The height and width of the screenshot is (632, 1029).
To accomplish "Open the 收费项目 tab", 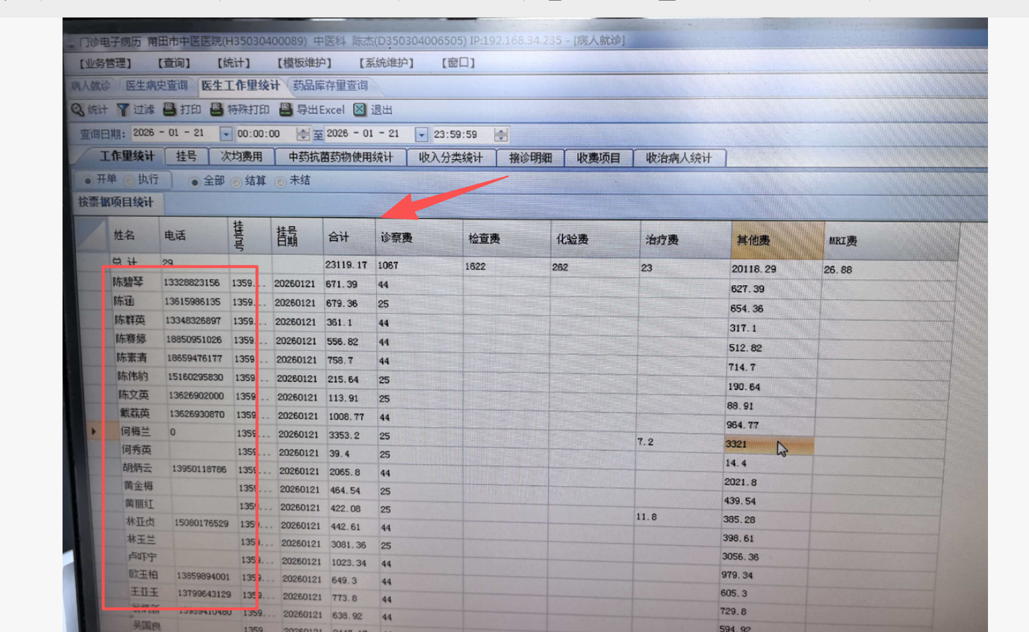I will (599, 158).
